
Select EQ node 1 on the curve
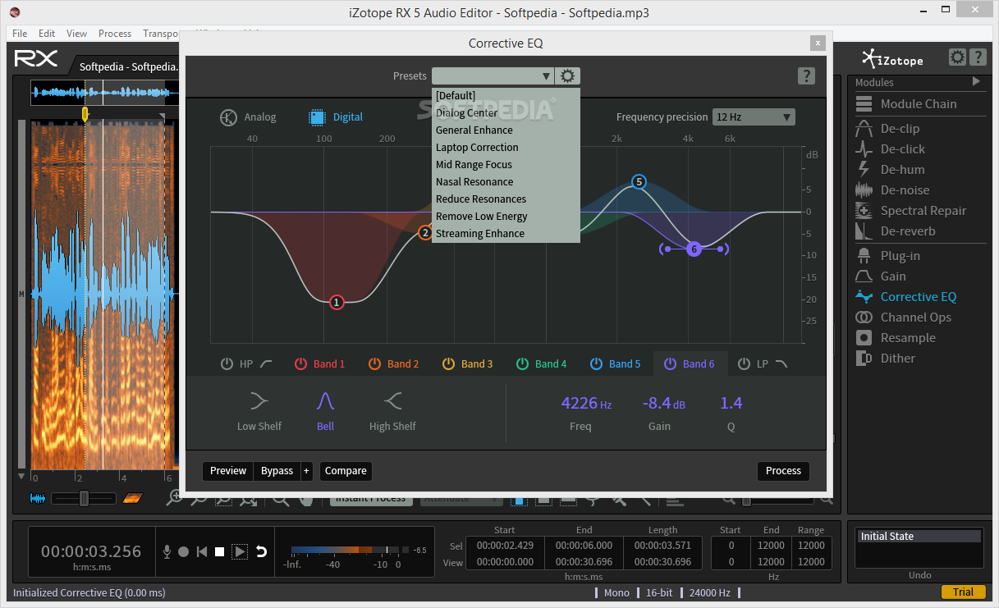[x=337, y=303]
